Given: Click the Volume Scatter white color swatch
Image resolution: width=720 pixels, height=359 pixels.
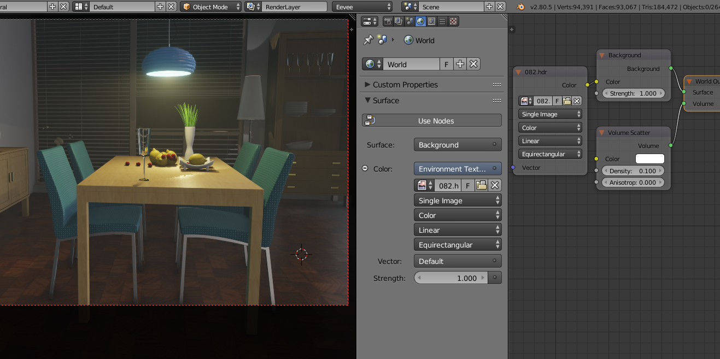Looking at the screenshot, I should pos(650,159).
